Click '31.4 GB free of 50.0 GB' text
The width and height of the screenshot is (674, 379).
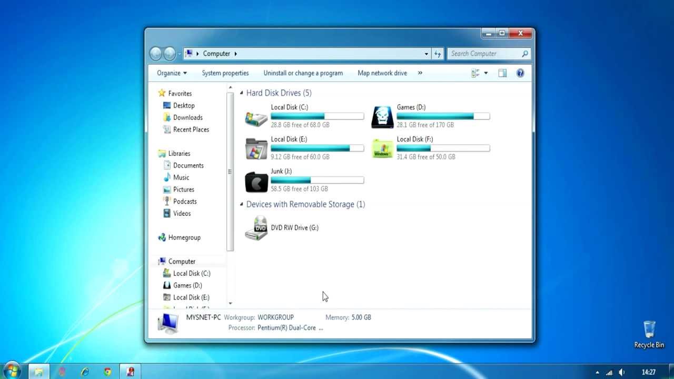[426, 157]
